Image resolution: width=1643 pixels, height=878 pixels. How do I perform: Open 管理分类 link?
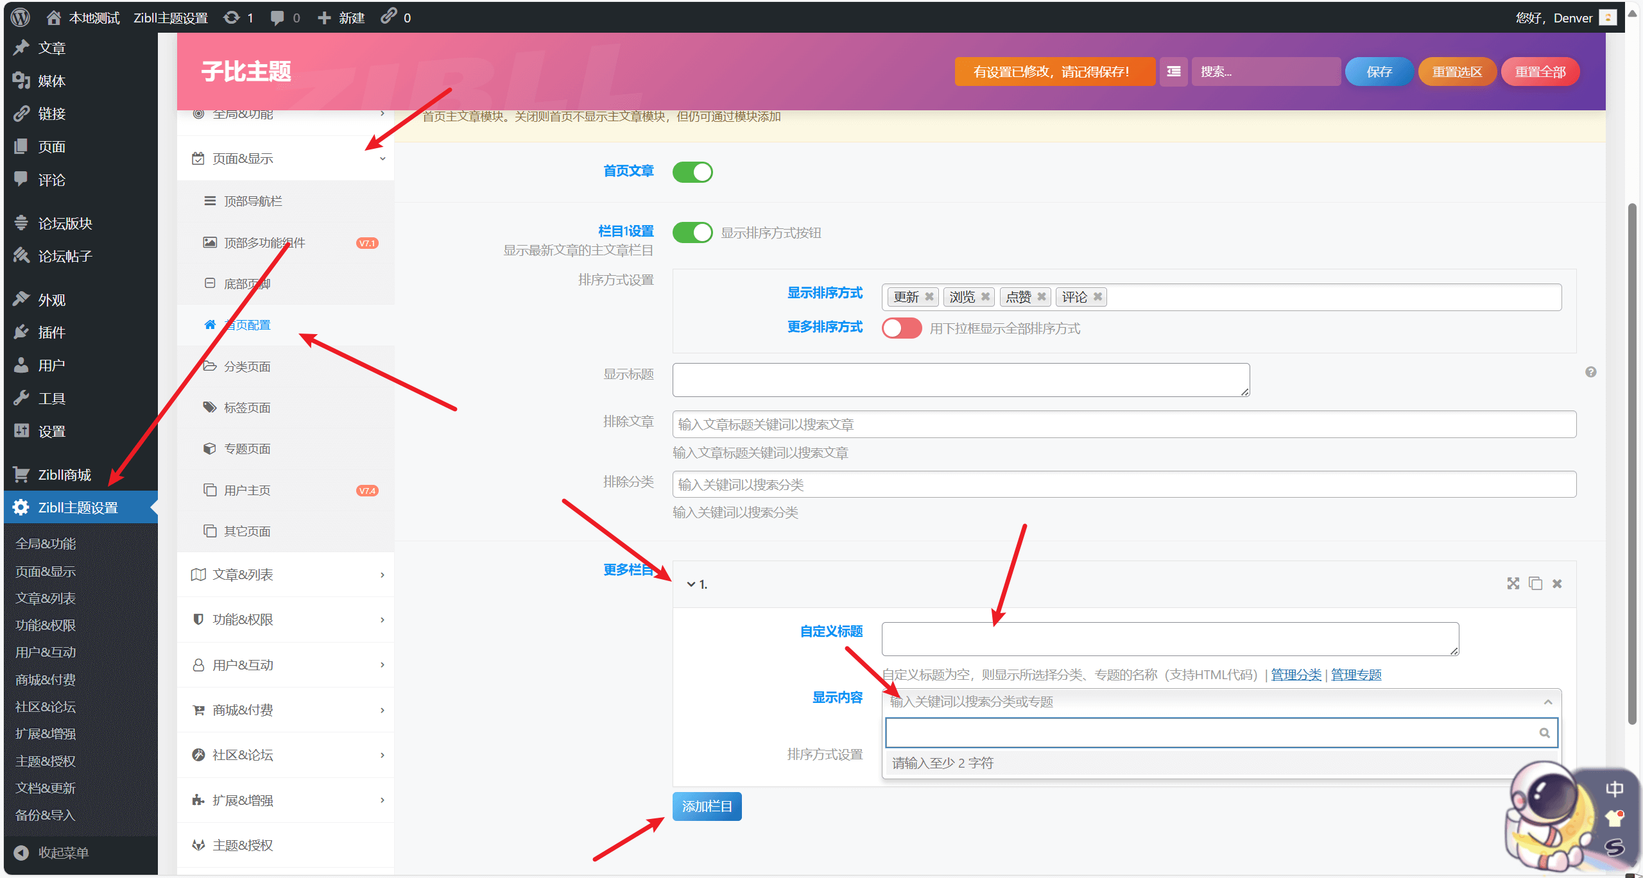click(1296, 675)
